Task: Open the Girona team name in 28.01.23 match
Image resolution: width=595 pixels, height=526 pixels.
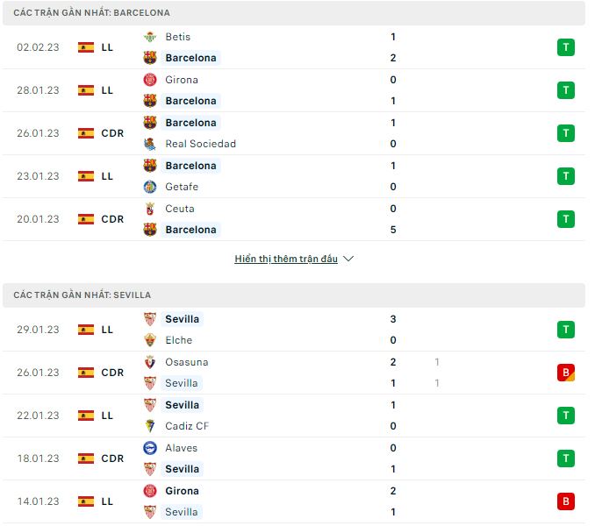Action: tap(182, 80)
